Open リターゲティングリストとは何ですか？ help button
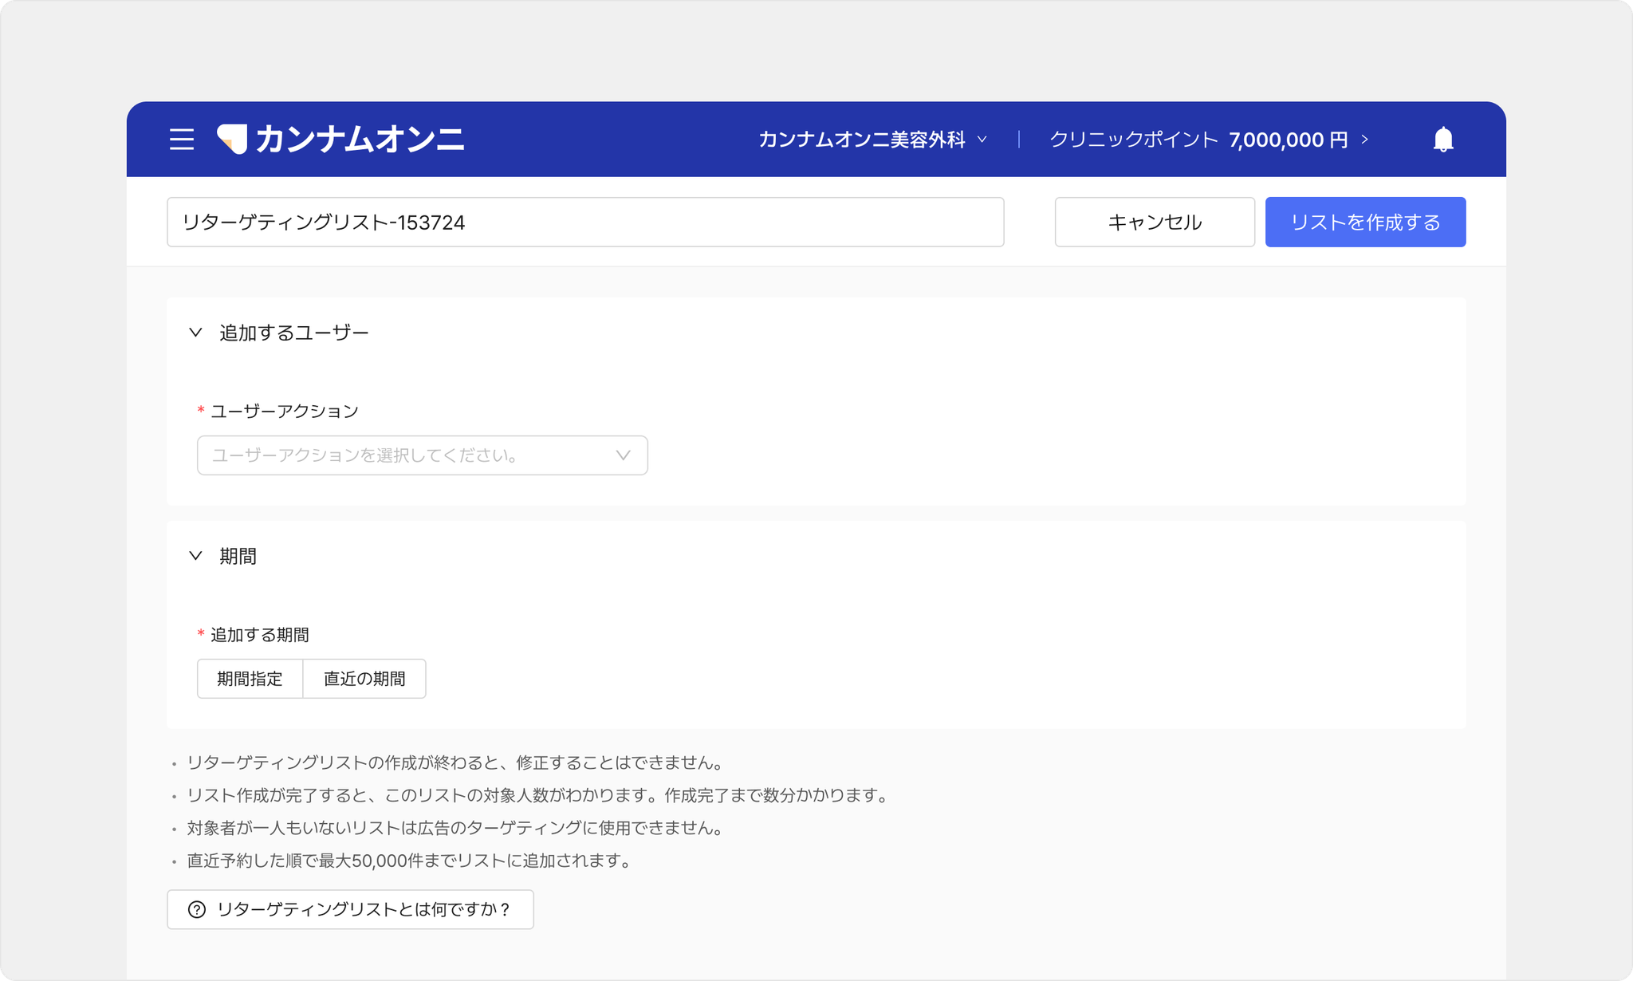 350,909
